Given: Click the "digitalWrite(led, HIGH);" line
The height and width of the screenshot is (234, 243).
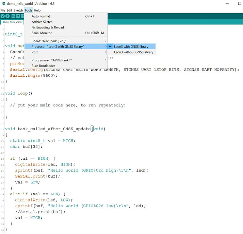Looking at the screenshot, I should point(45,164).
